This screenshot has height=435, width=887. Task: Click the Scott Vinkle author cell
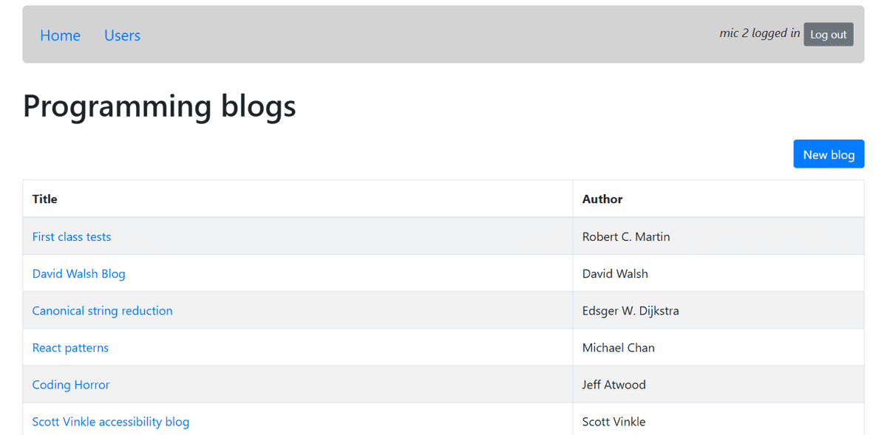tap(614, 421)
